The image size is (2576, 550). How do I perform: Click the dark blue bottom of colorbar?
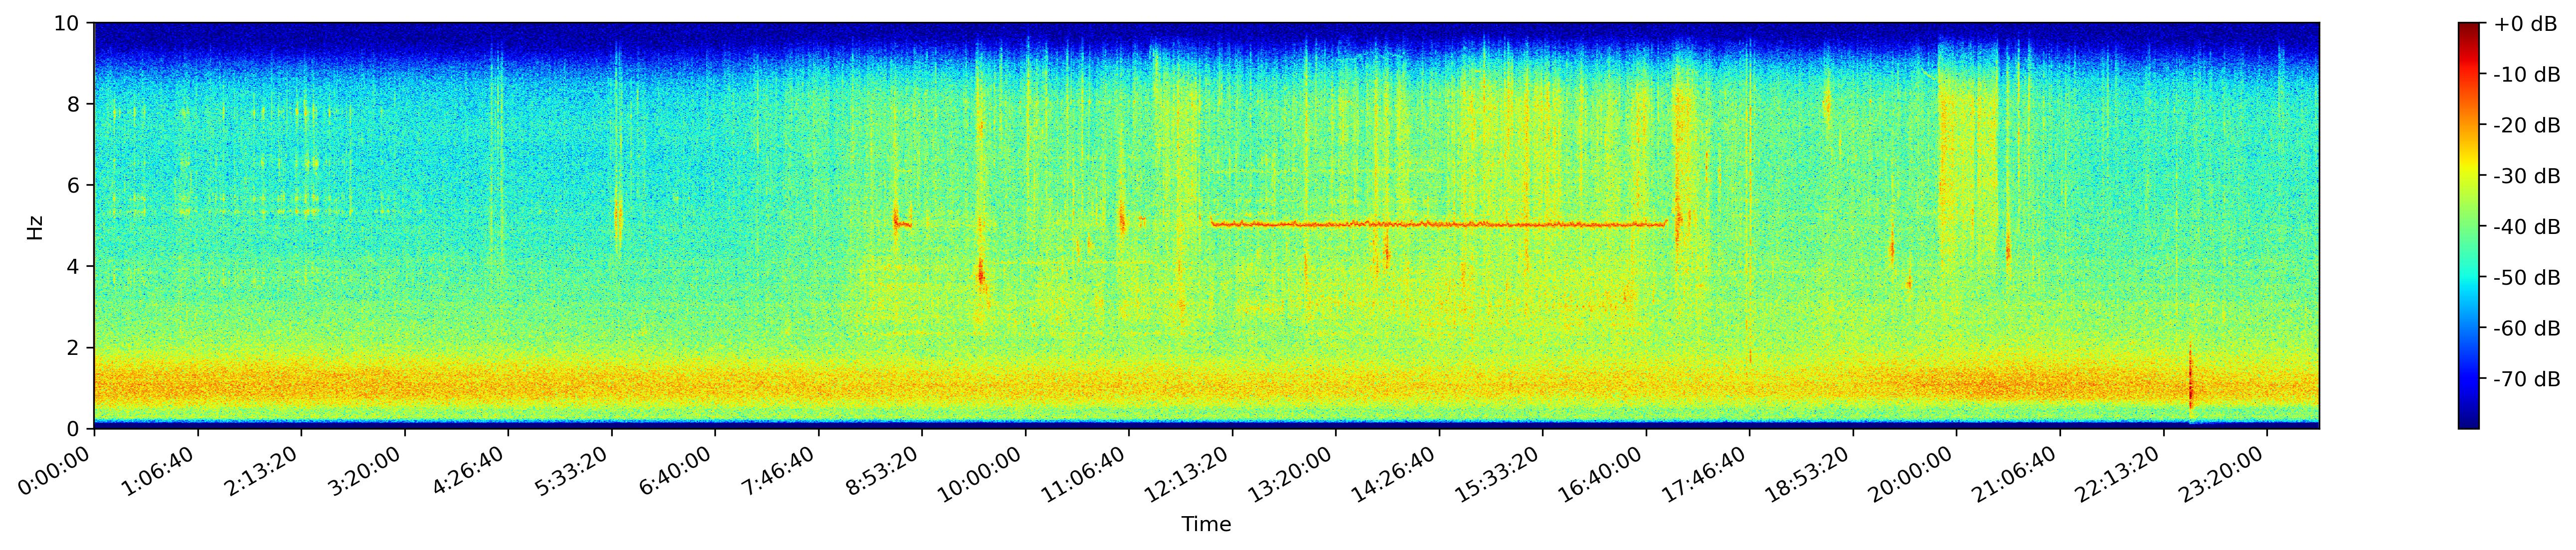2469,424
